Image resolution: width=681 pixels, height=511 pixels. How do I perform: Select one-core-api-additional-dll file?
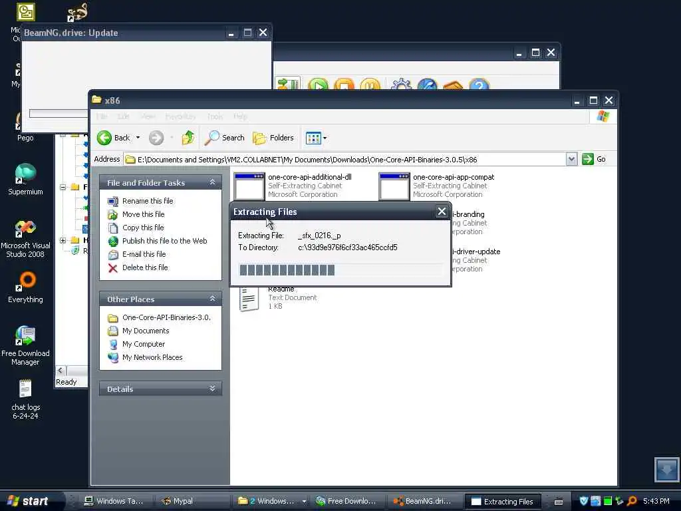point(293,186)
